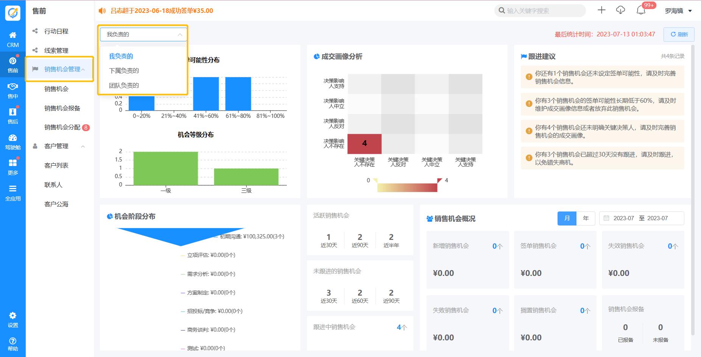Screen dimensions: 701x357
Task: Switch overview to 年 tab
Action: pos(586,218)
